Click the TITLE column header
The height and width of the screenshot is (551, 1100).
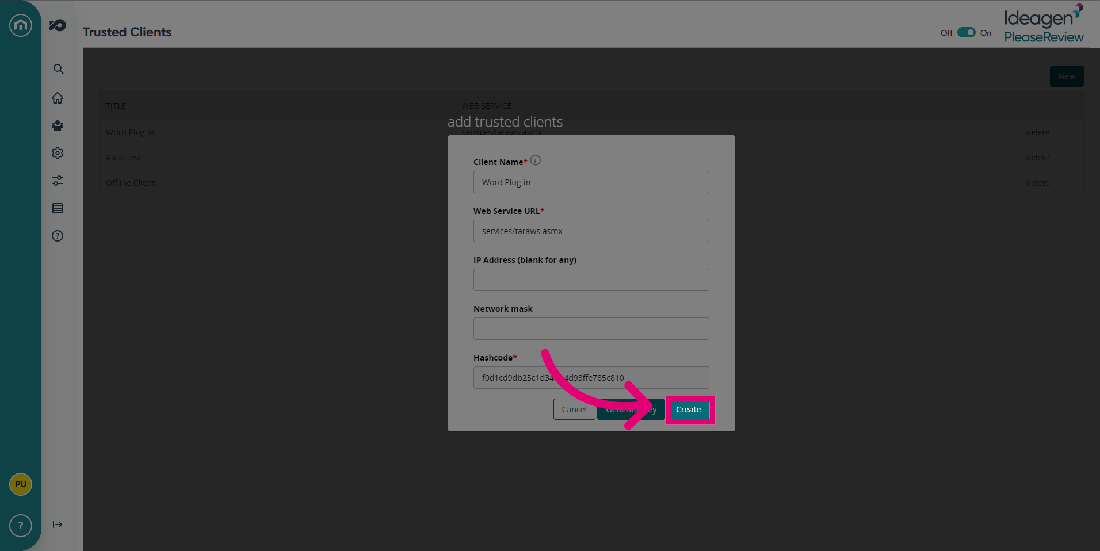point(116,106)
